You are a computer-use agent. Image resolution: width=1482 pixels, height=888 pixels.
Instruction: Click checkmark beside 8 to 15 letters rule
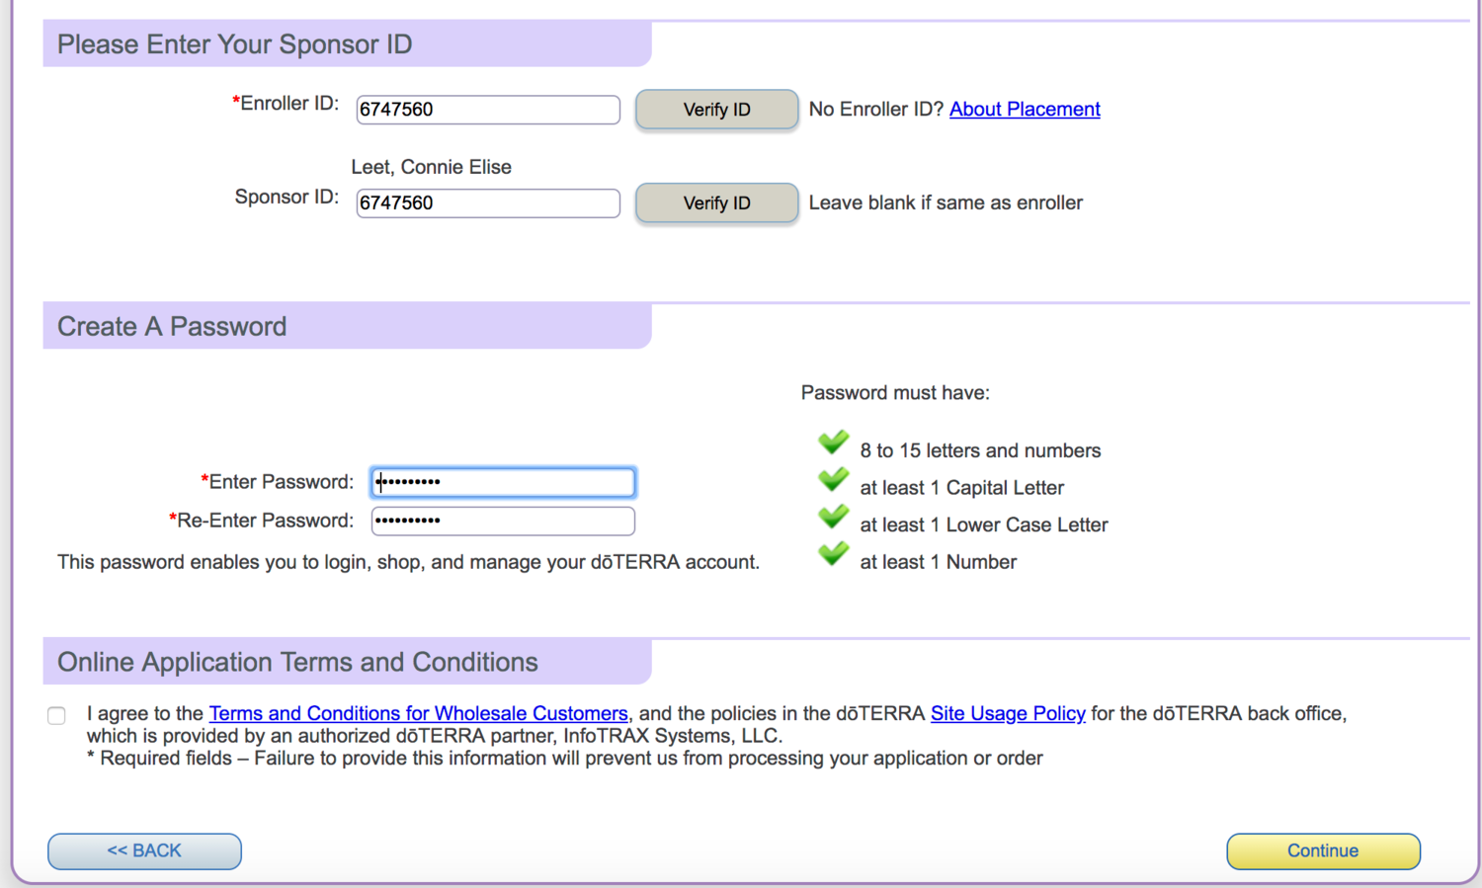pos(833,443)
